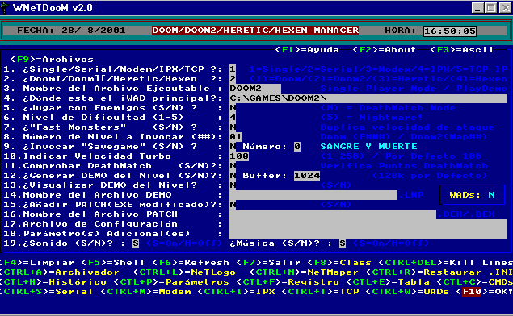Click the CTRL+R Restaurar .INI shortcut

coord(439,272)
